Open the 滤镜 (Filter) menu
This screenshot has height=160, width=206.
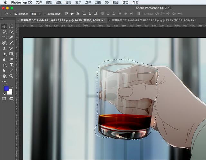click(98, 2)
